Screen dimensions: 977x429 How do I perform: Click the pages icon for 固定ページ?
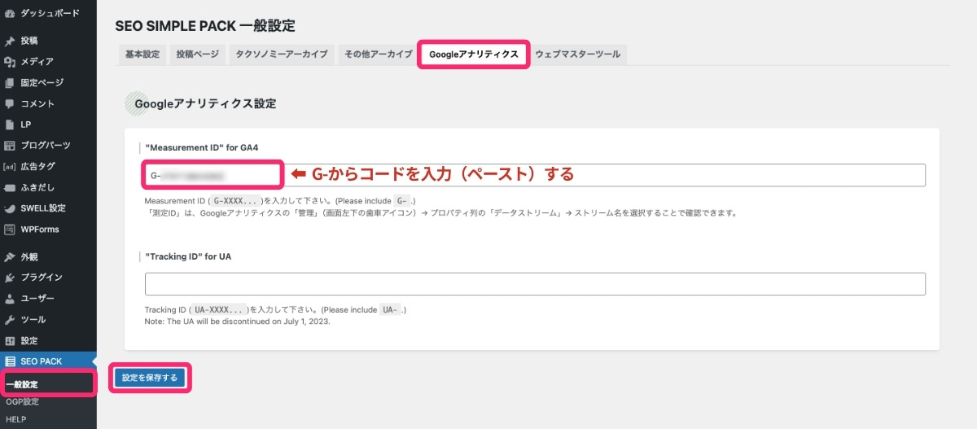pyautogui.click(x=10, y=83)
